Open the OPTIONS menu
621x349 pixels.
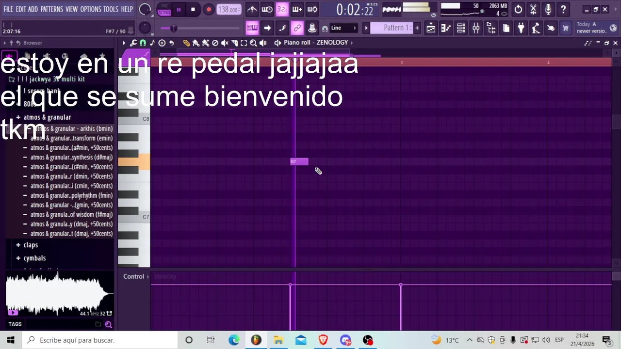91,9
